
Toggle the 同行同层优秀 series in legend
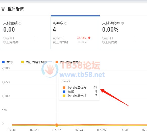(x=67, y=62)
